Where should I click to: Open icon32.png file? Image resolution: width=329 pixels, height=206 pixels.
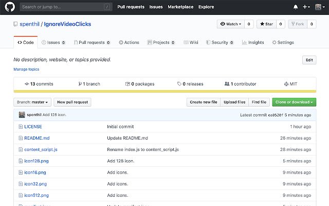[x=35, y=184]
